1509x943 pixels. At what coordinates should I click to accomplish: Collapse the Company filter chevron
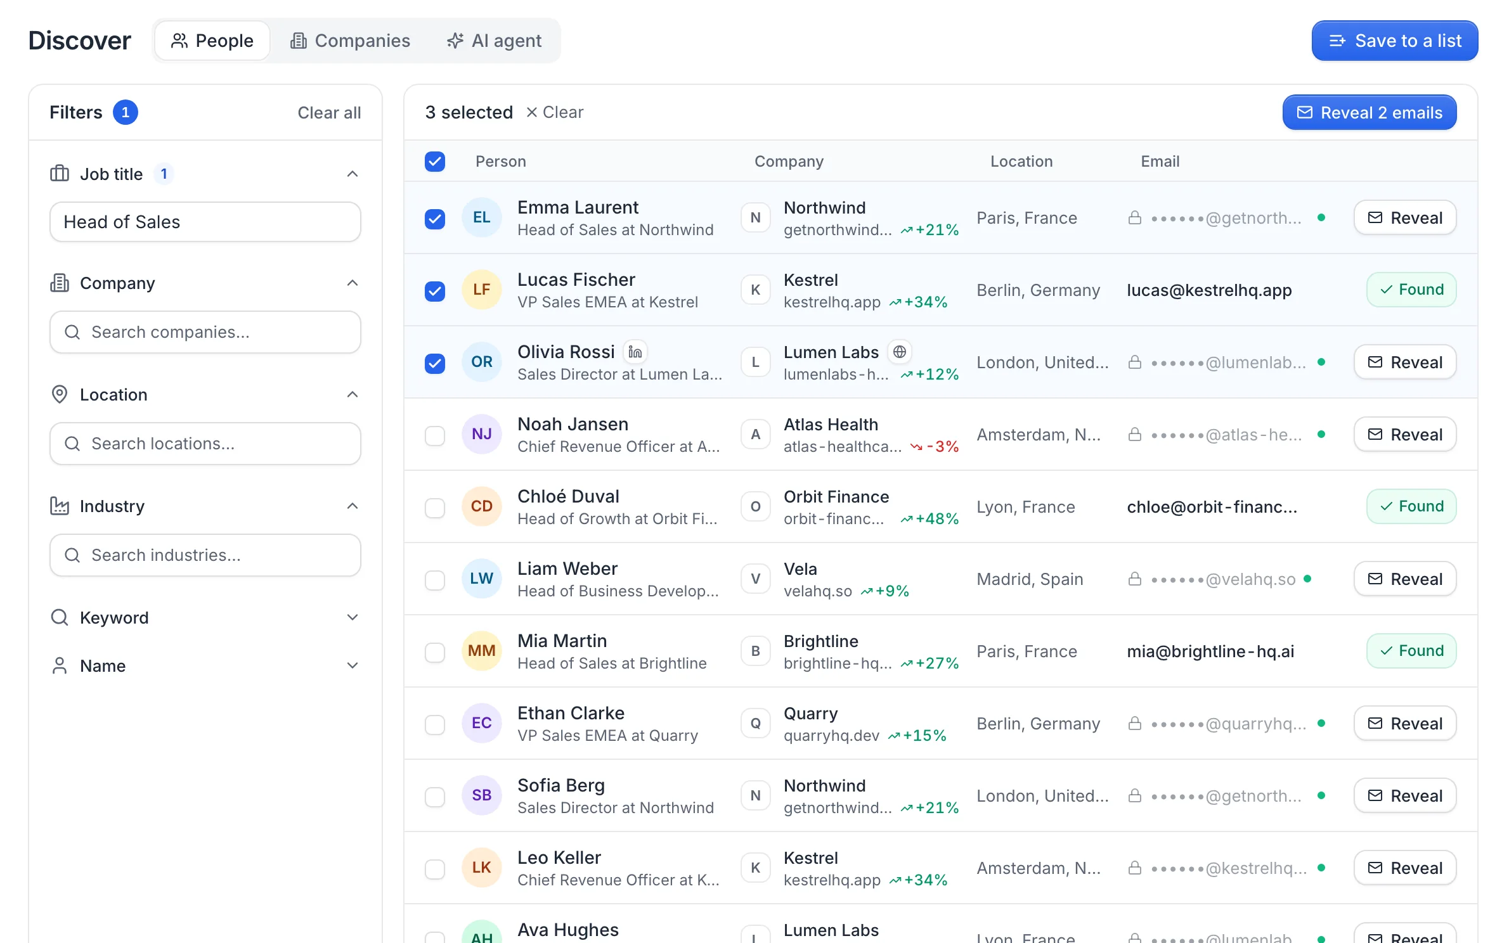353,283
